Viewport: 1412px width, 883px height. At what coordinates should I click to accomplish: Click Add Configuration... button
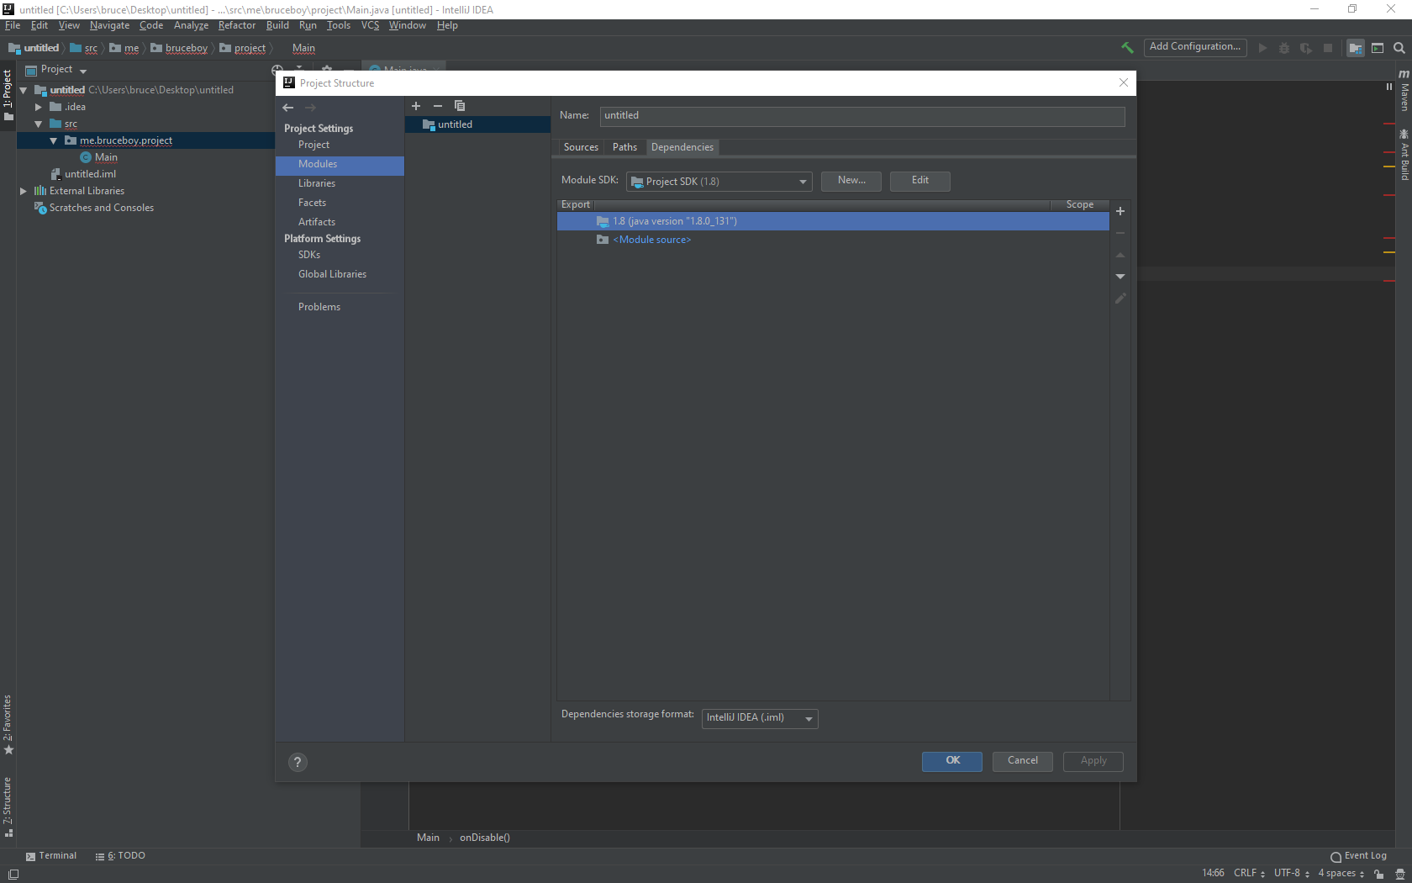click(x=1195, y=47)
